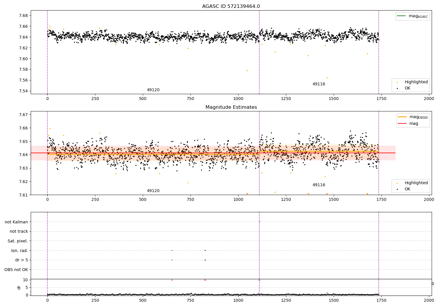
Task: Click the '49120' label in the top plot
Action: pyautogui.click(x=153, y=90)
